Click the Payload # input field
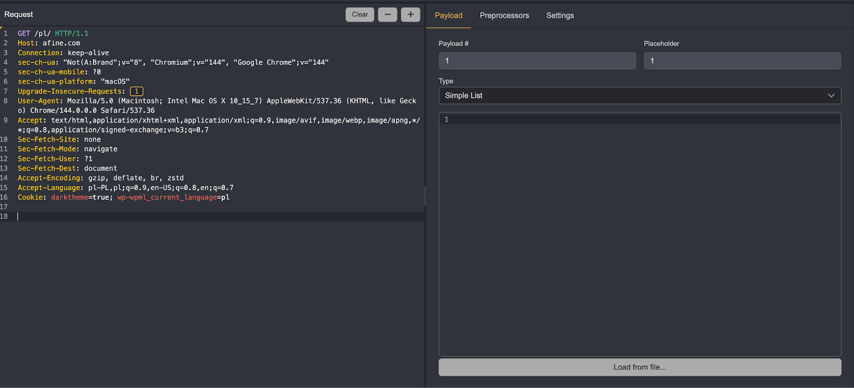Viewport: 854px width, 388px height. 537,61
